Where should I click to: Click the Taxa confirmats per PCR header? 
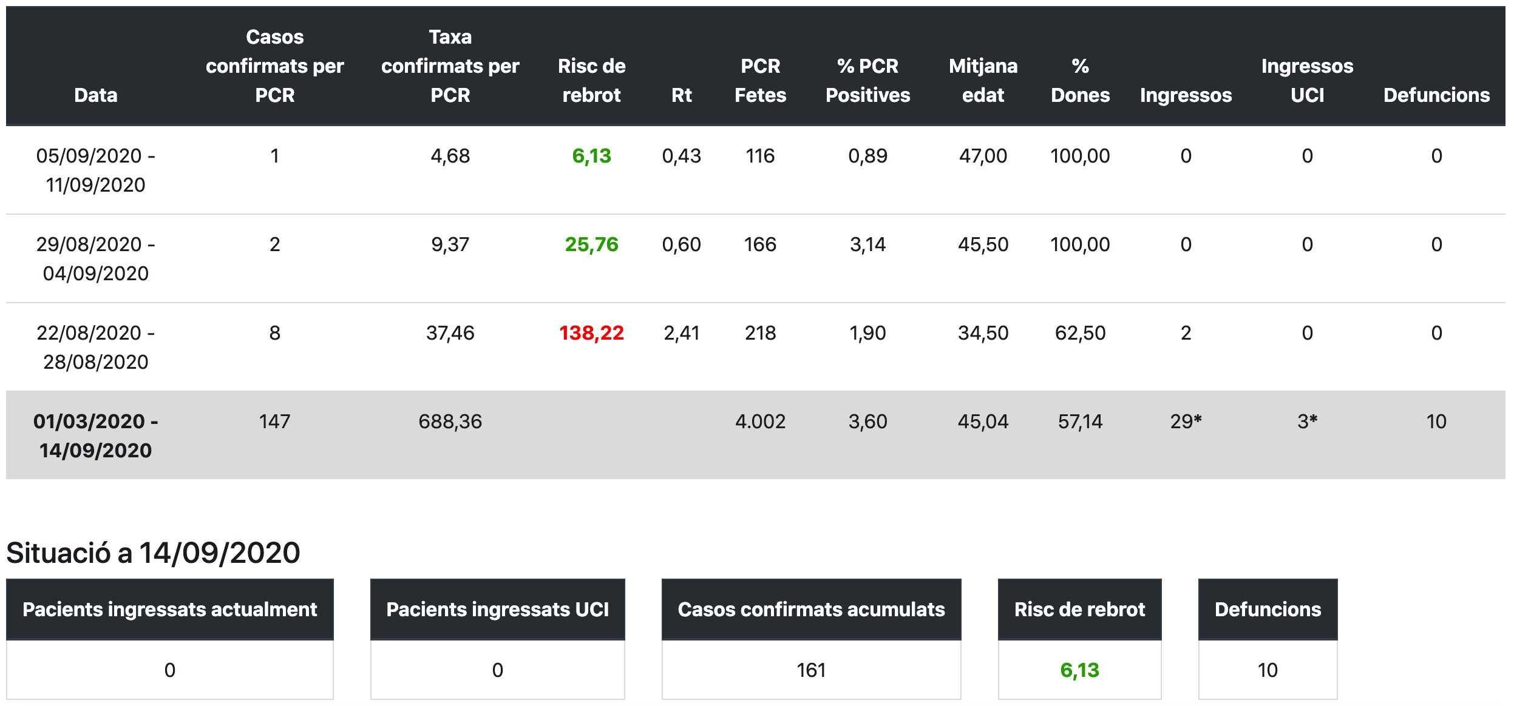[x=450, y=66]
